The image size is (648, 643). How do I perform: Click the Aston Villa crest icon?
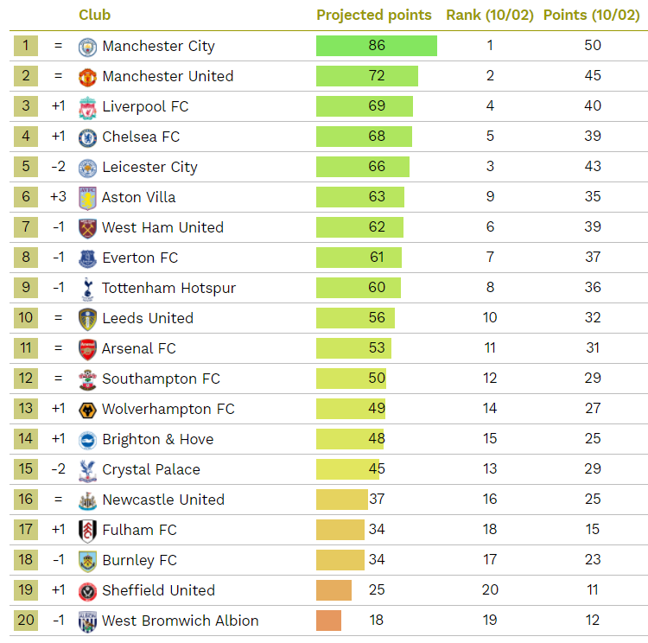click(x=87, y=198)
